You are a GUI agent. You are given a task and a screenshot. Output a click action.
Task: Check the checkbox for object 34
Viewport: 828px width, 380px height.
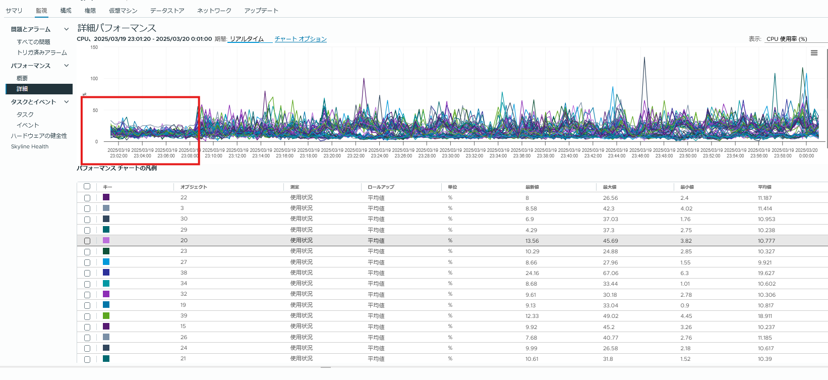point(87,284)
